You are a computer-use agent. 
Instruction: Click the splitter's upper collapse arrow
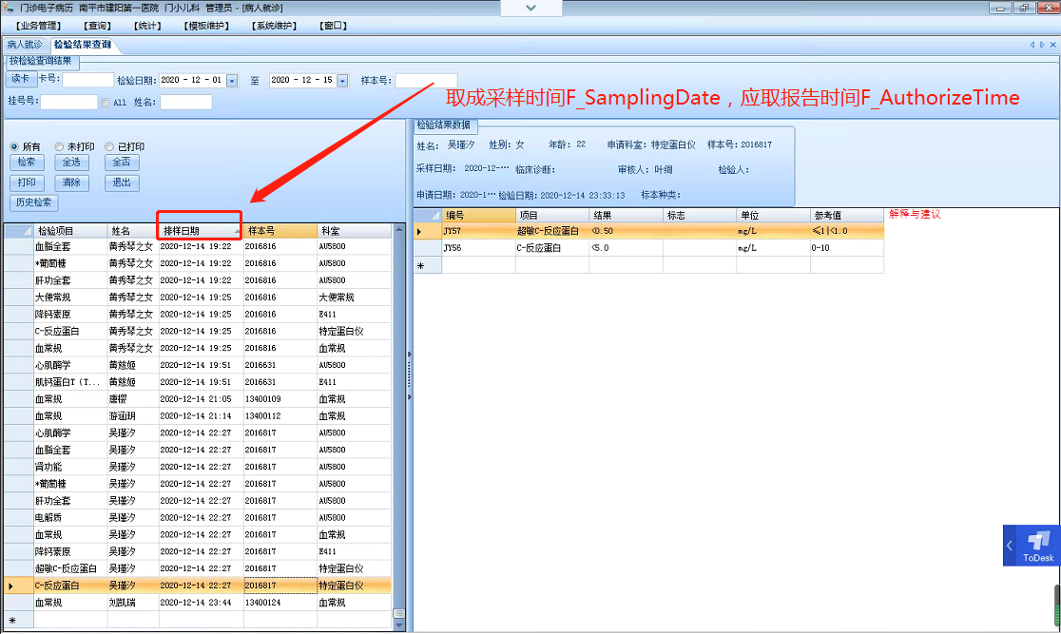410,354
